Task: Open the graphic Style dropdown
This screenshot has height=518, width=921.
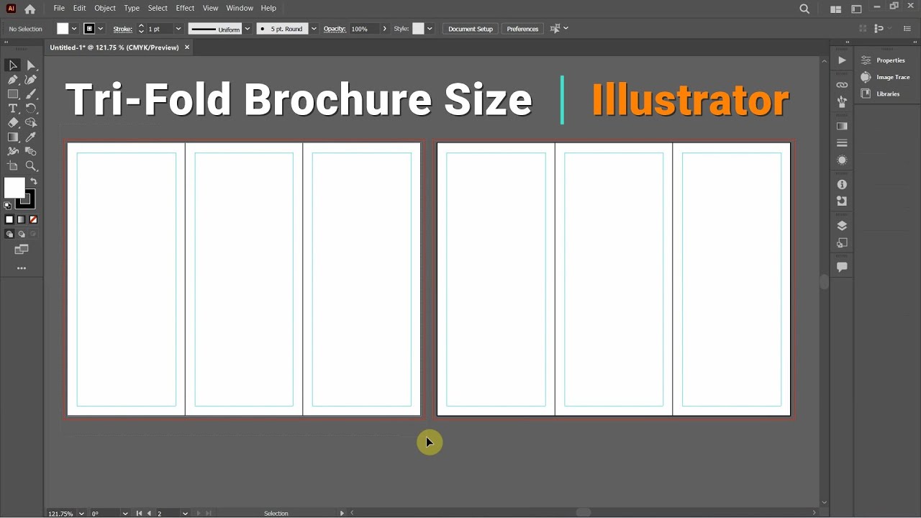Action: point(430,29)
